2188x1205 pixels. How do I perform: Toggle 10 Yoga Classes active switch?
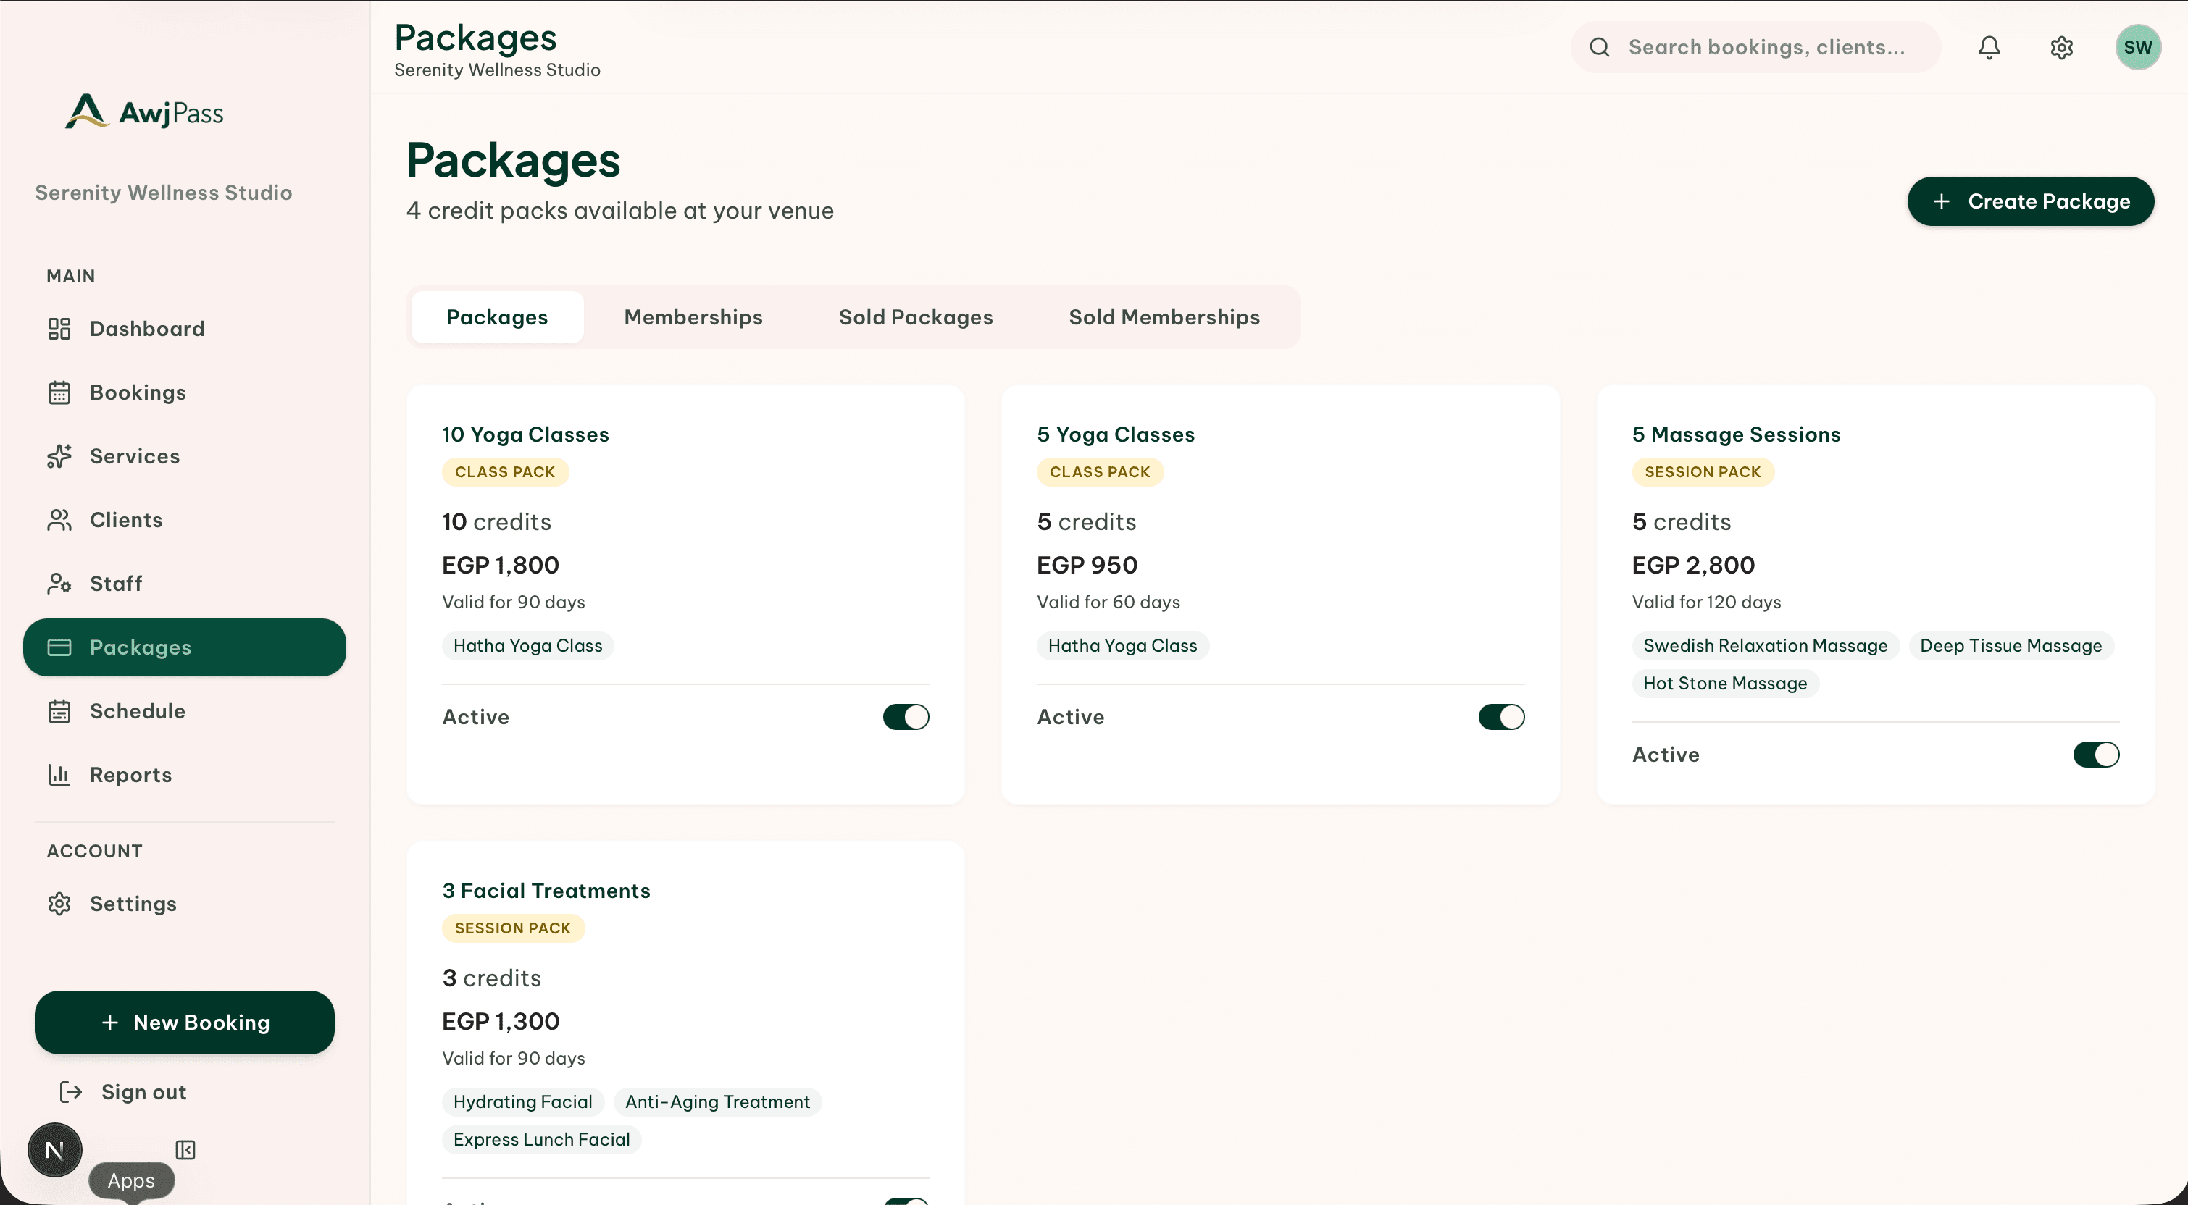tap(906, 717)
